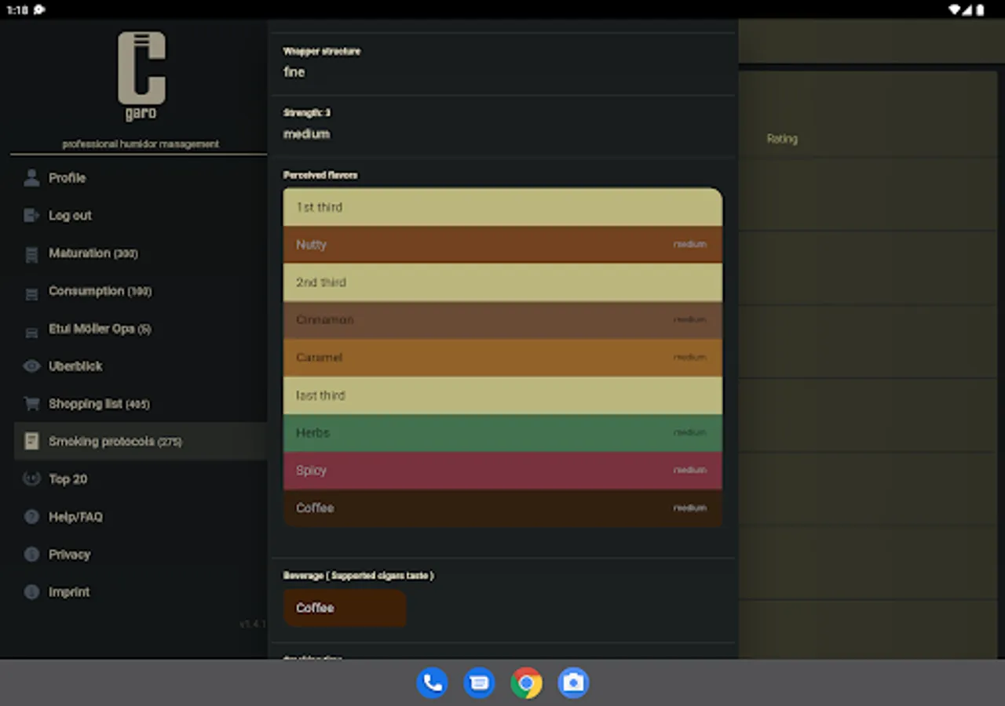1005x706 pixels.
Task: Tap the red Spicy flavor row
Action: click(x=502, y=471)
